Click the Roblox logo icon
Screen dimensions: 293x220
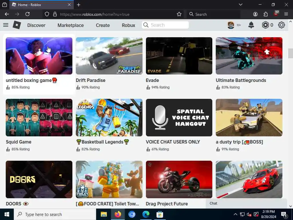click(17, 25)
